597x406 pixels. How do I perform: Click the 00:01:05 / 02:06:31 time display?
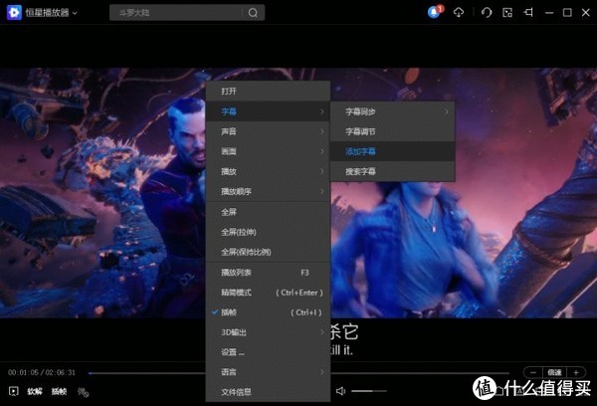[42, 372]
